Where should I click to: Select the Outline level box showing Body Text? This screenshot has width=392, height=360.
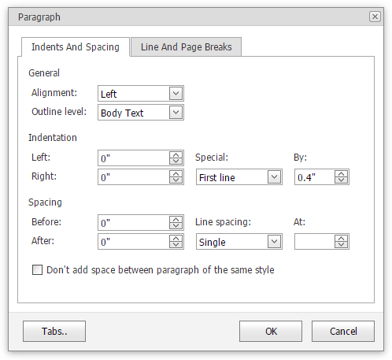pyautogui.click(x=141, y=113)
